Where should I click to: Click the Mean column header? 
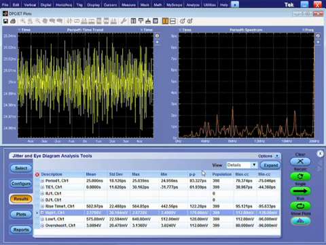click(x=91, y=174)
